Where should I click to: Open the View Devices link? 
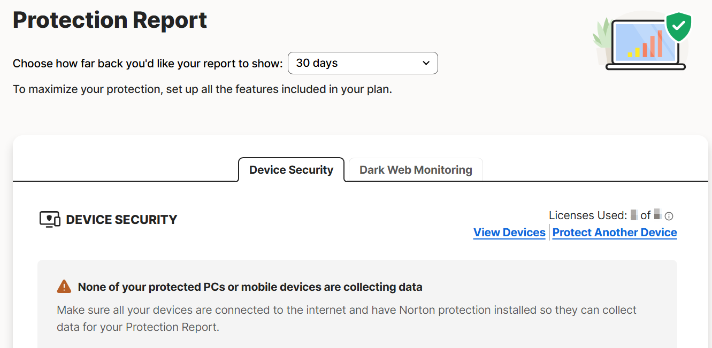click(509, 233)
